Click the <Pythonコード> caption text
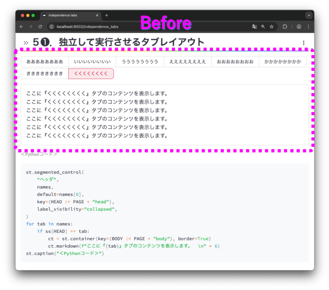This screenshot has width=329, height=290. point(39,154)
